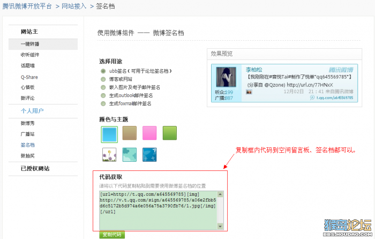Click the small image icon in preview

249,92
